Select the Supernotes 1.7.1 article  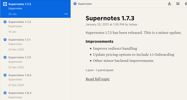(35, 44)
